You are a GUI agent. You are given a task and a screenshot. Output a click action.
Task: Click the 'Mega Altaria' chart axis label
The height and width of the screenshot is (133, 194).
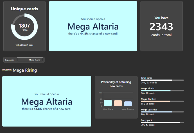click(108, 109)
